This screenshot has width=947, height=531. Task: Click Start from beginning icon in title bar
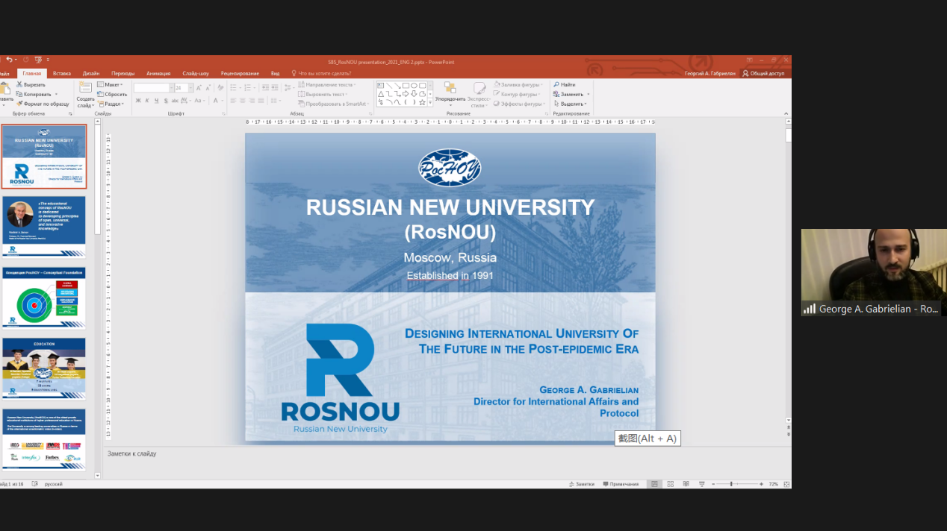38,60
